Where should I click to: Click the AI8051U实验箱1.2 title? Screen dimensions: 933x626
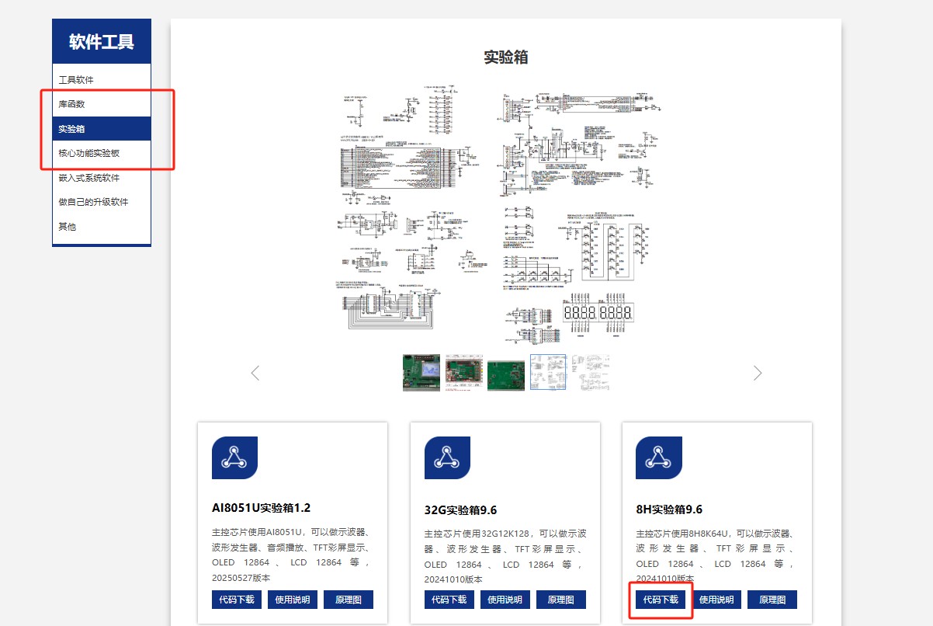click(x=262, y=508)
